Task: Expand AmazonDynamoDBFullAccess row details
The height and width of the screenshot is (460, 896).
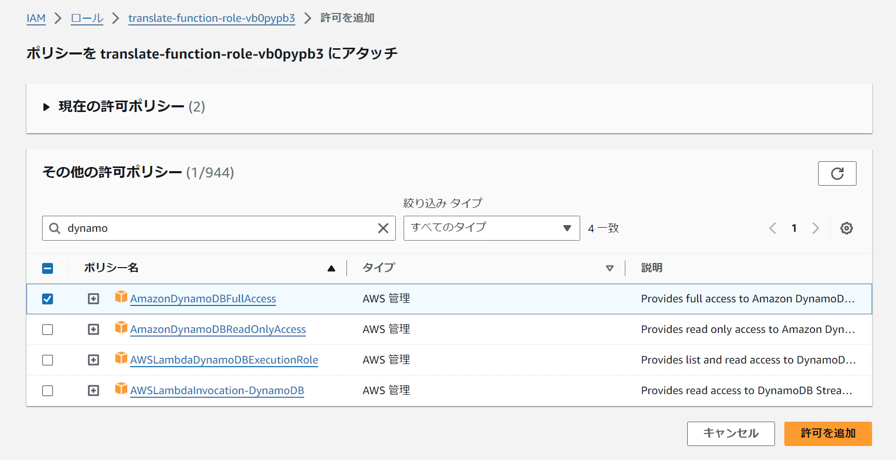Action: (x=93, y=299)
